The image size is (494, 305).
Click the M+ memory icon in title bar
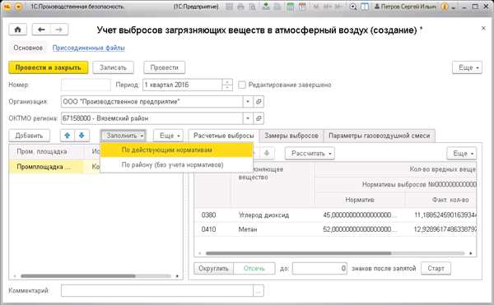[x=328, y=7]
